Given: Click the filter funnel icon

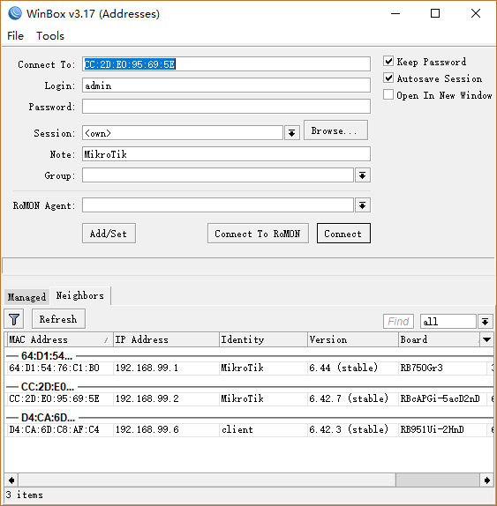Looking at the screenshot, I should (x=14, y=319).
